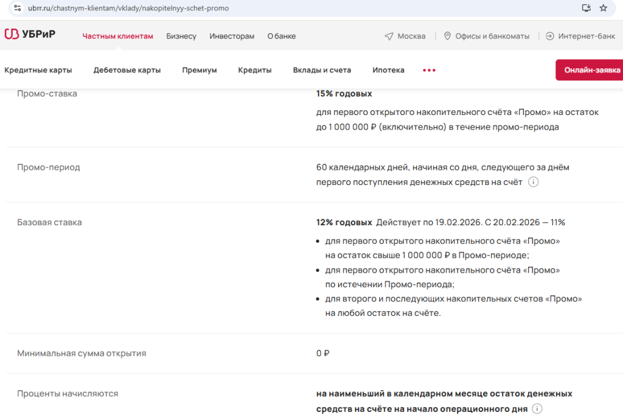Image resolution: width=623 pixels, height=415 pixels.
Task: Go to the Инвесторам section
Action: (232, 37)
